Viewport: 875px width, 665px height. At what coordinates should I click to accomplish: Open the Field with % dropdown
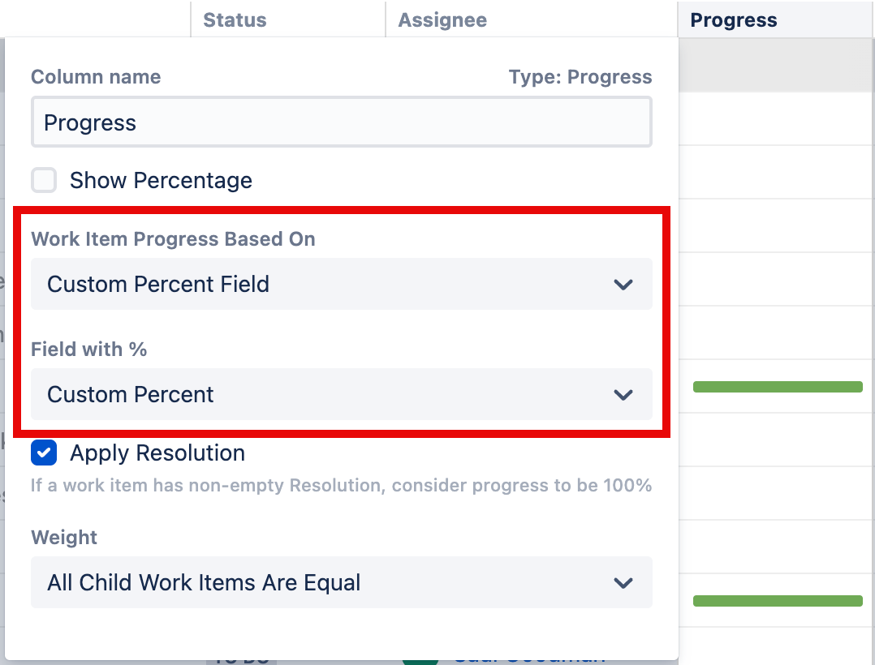coord(341,395)
